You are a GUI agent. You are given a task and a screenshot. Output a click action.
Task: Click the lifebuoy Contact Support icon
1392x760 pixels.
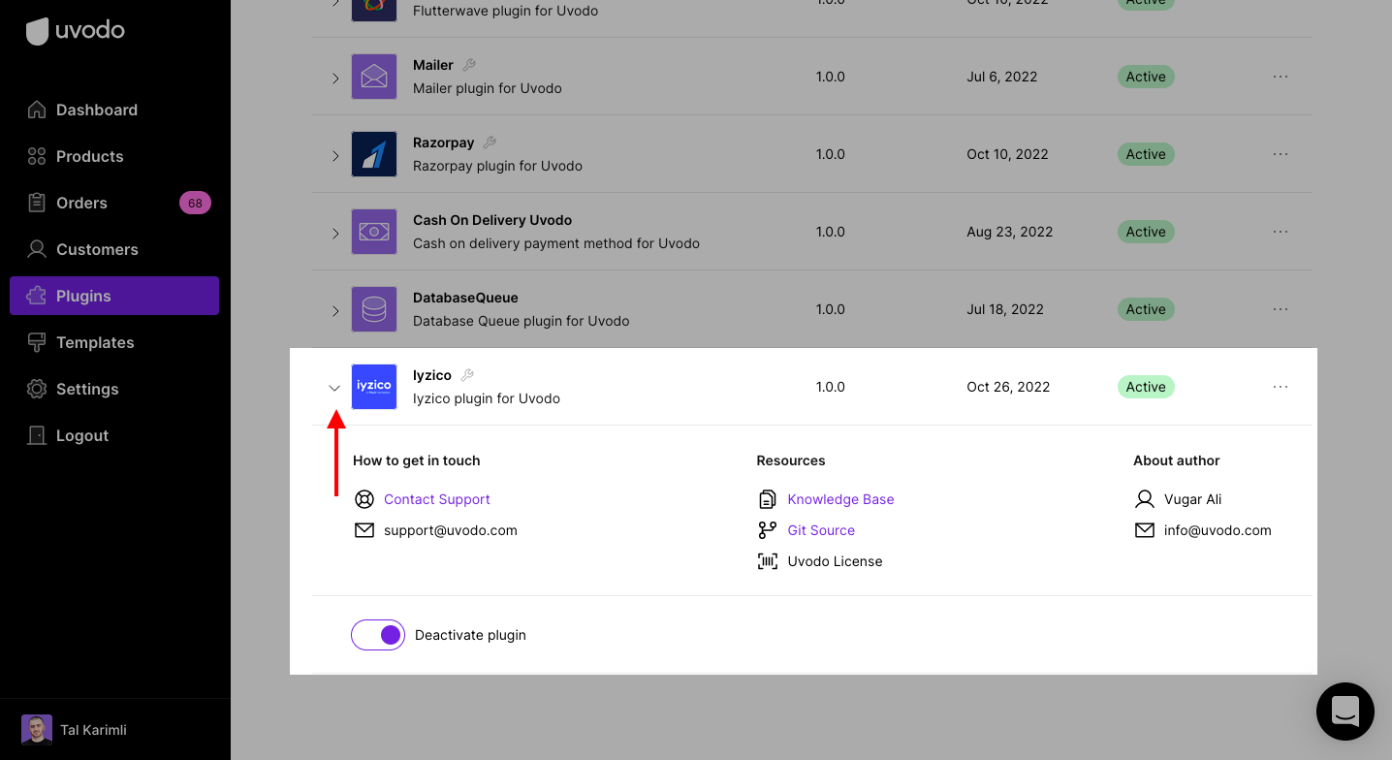(364, 499)
